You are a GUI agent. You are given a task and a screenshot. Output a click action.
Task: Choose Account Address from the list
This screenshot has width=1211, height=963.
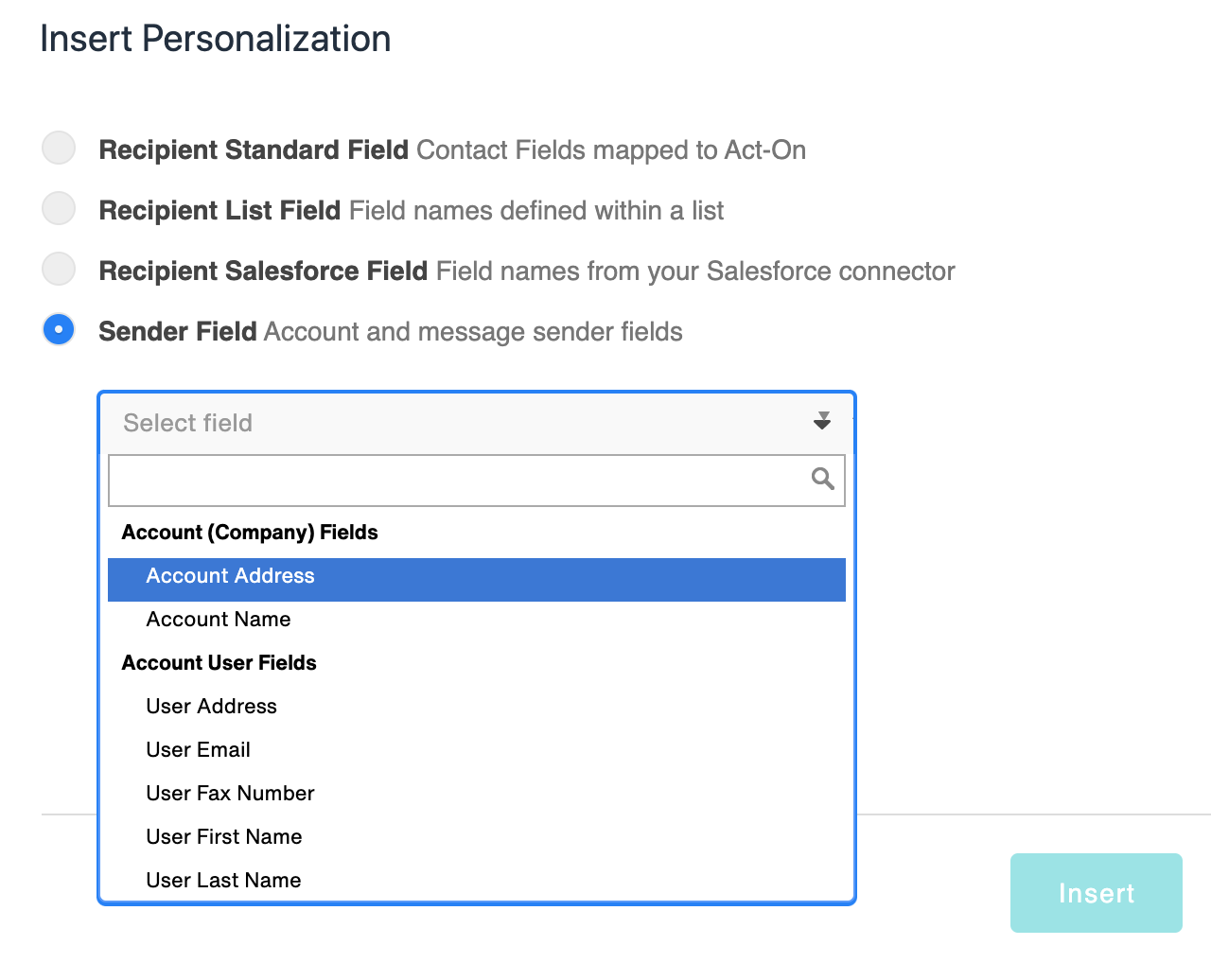[x=477, y=576]
